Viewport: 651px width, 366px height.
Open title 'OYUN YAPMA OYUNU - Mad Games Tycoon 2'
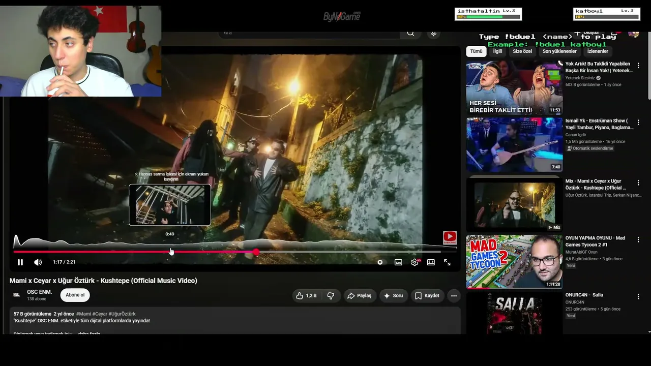[596, 241]
